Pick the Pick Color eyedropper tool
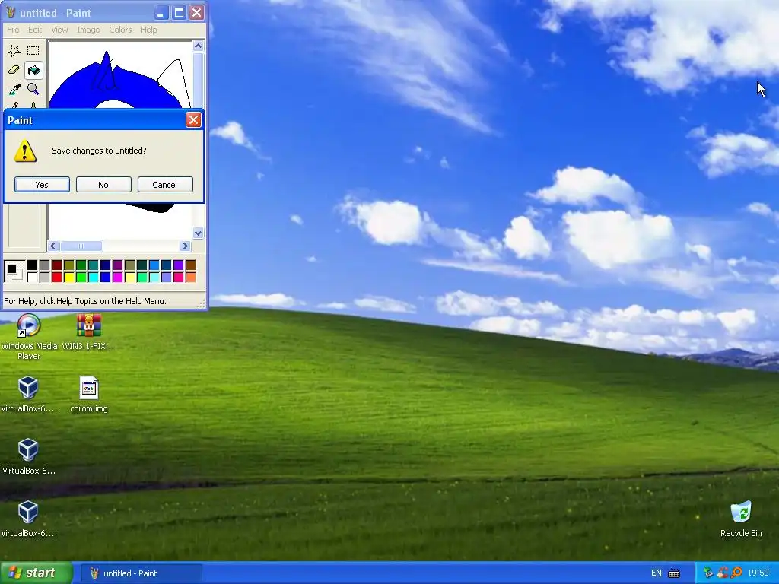779x584 pixels. click(x=14, y=89)
